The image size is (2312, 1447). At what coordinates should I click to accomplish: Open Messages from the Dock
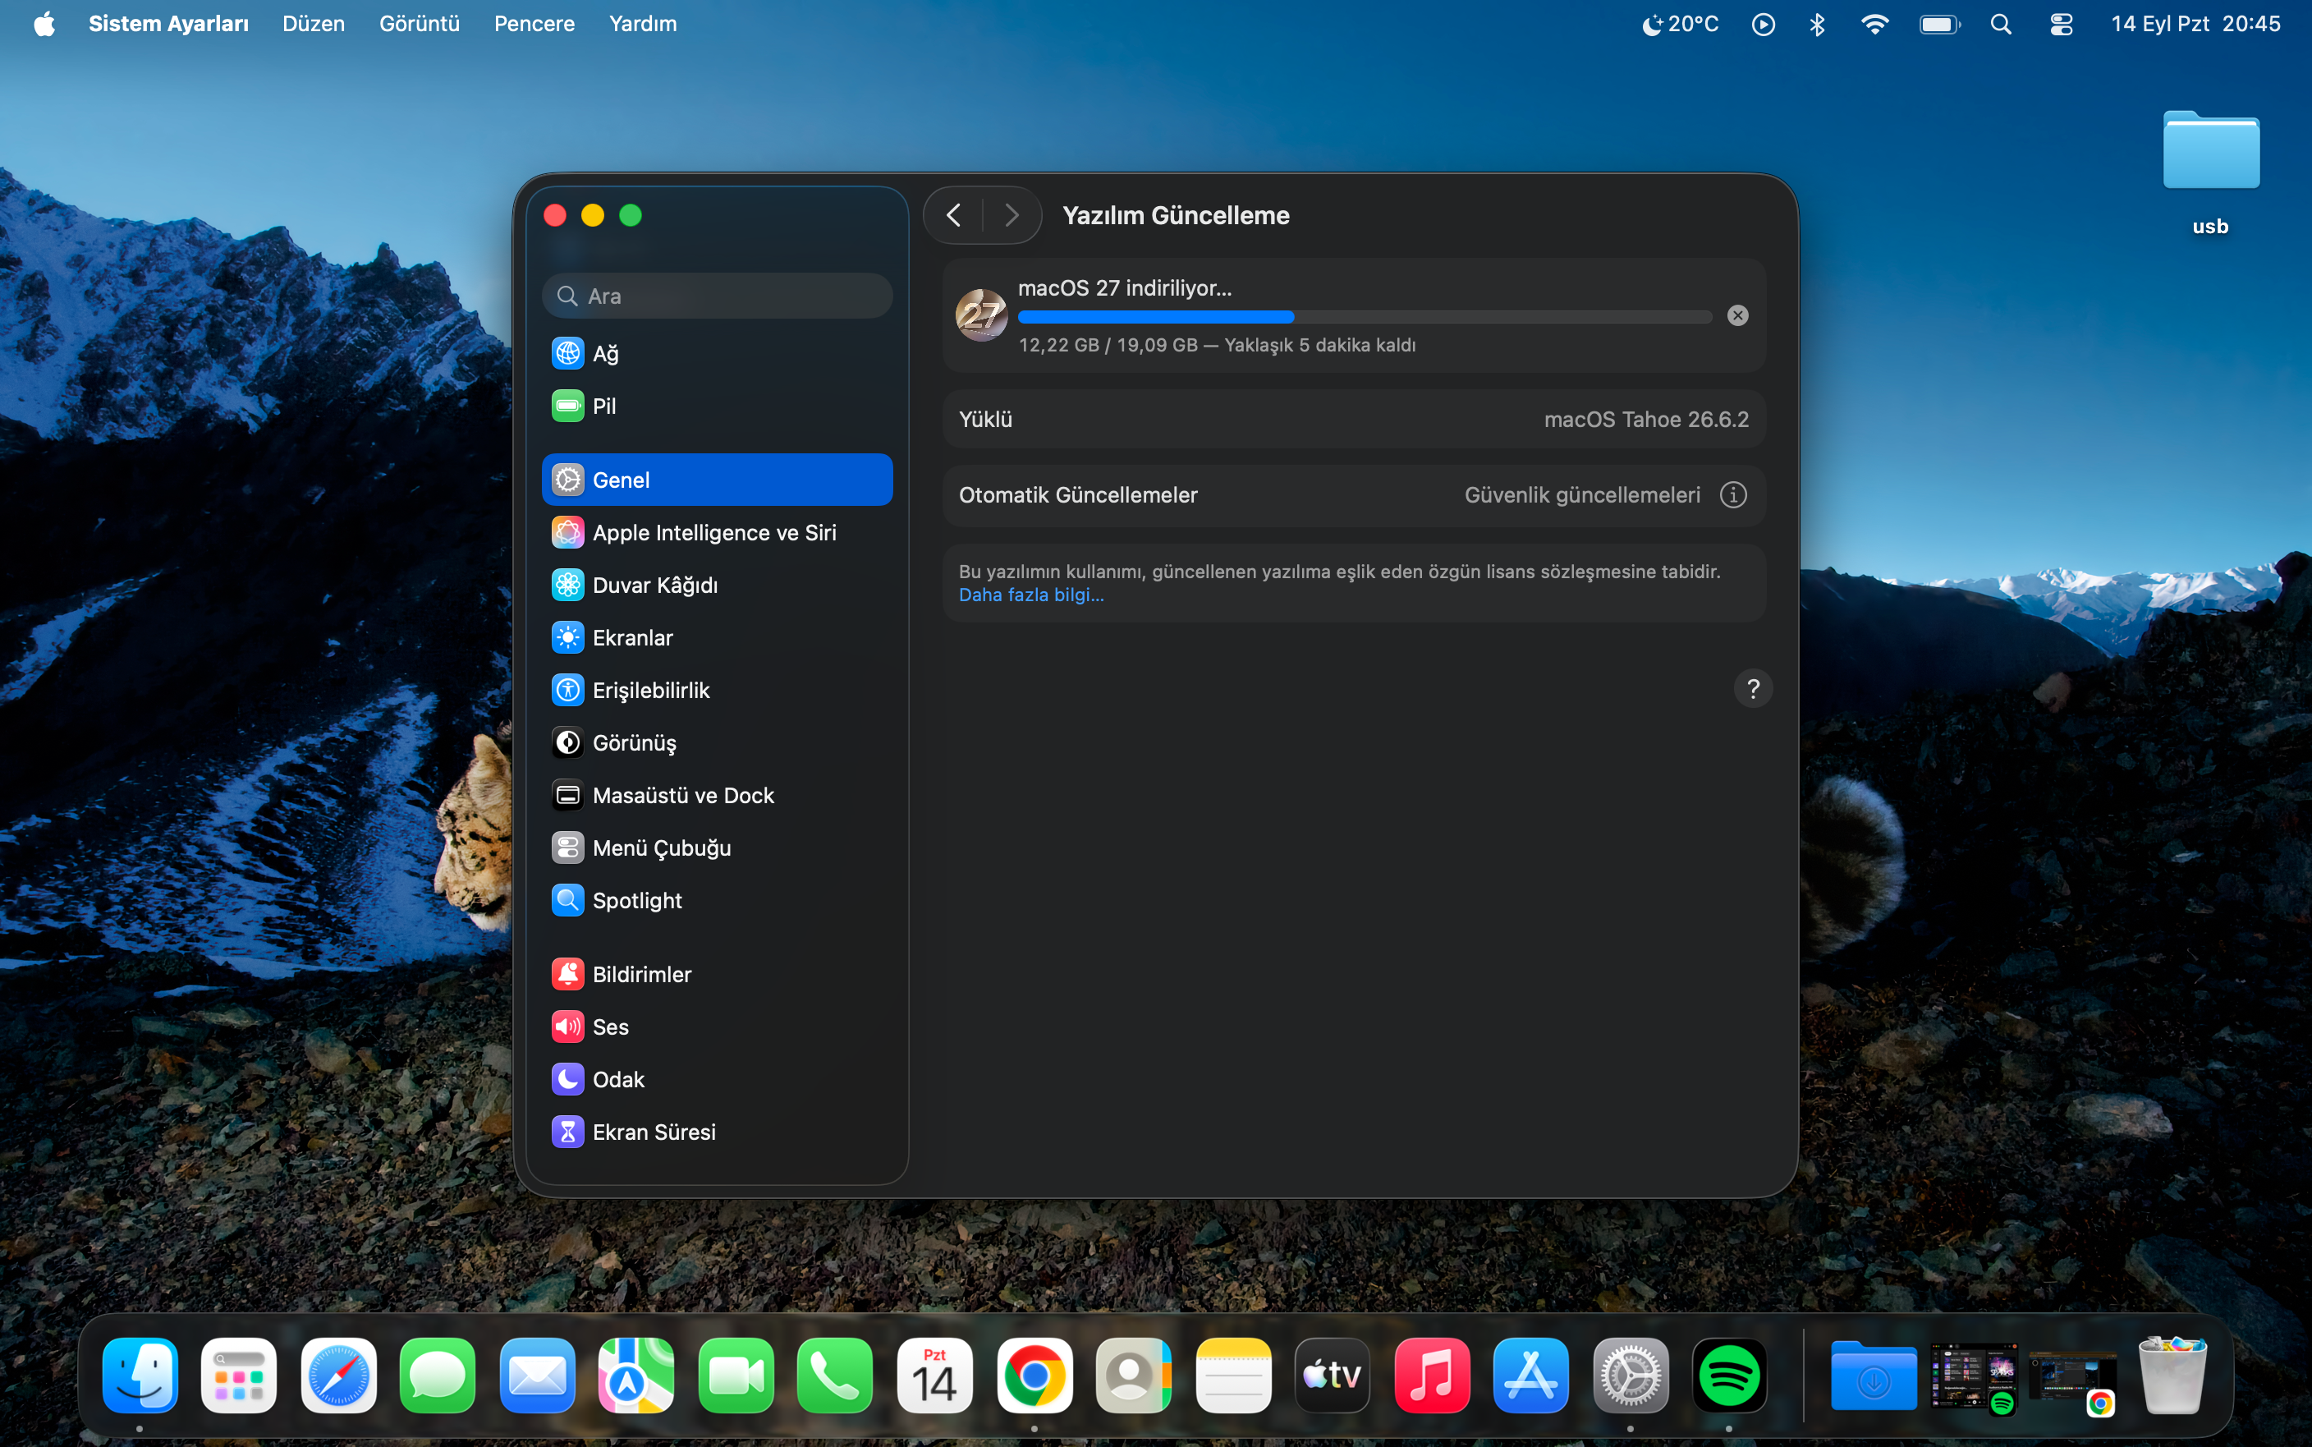click(x=438, y=1376)
